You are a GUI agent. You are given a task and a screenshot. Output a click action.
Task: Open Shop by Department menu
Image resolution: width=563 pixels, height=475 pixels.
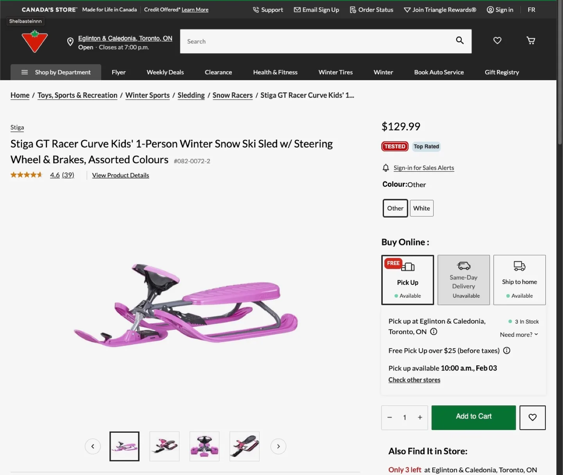pos(56,72)
